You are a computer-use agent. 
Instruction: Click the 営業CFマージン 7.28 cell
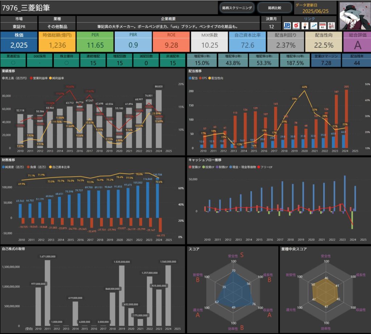point(326,60)
